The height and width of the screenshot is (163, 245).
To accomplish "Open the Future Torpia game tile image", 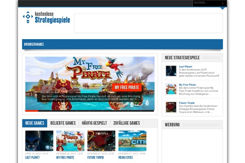I will (101, 141).
